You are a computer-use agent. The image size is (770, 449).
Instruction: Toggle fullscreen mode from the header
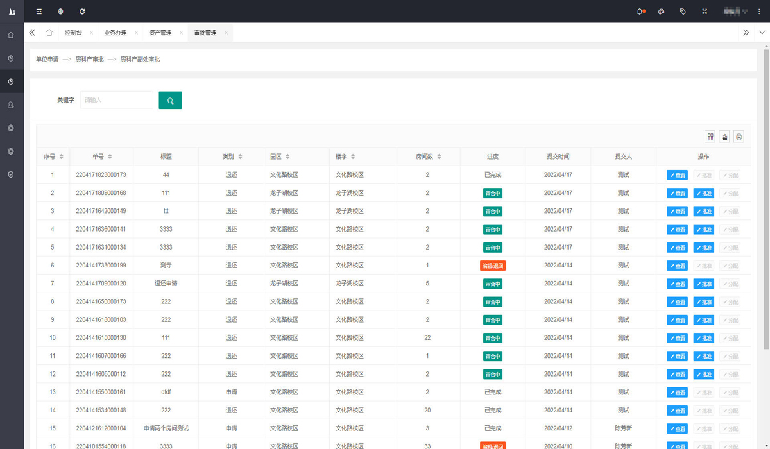tap(705, 12)
